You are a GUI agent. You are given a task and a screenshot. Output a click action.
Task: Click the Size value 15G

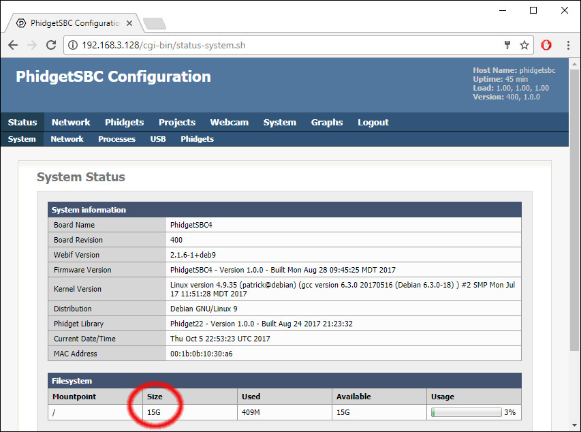(x=154, y=412)
